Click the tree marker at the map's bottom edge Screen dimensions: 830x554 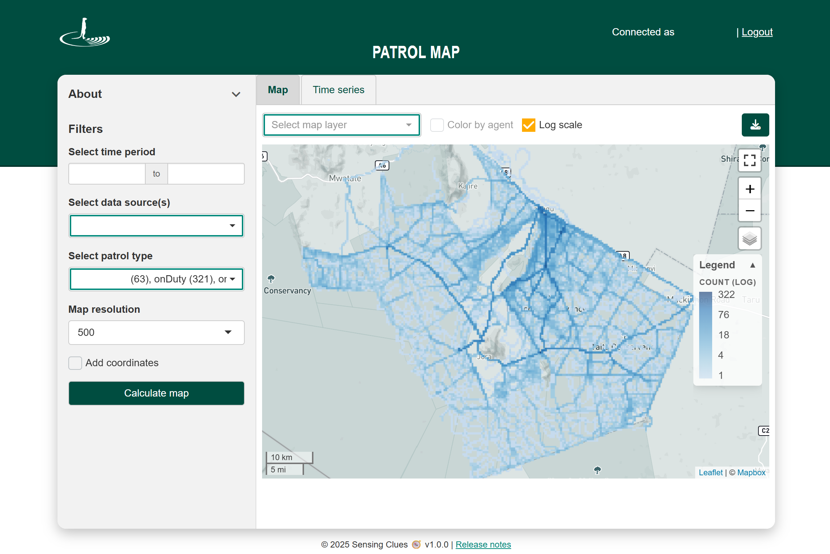[598, 470]
